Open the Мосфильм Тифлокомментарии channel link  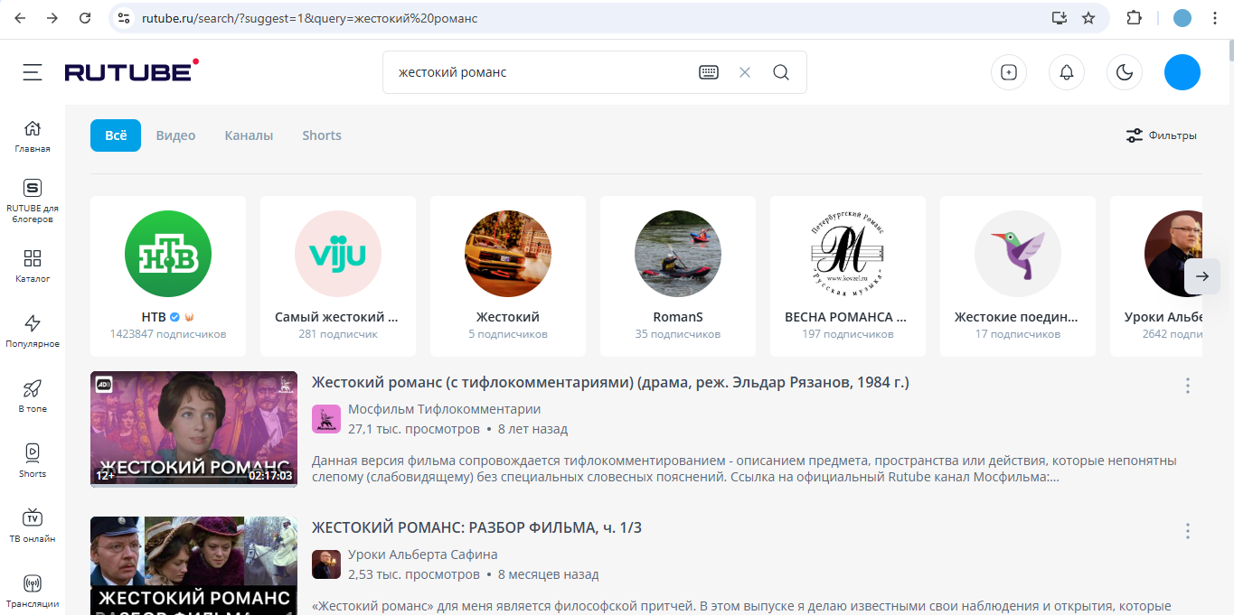tap(444, 409)
